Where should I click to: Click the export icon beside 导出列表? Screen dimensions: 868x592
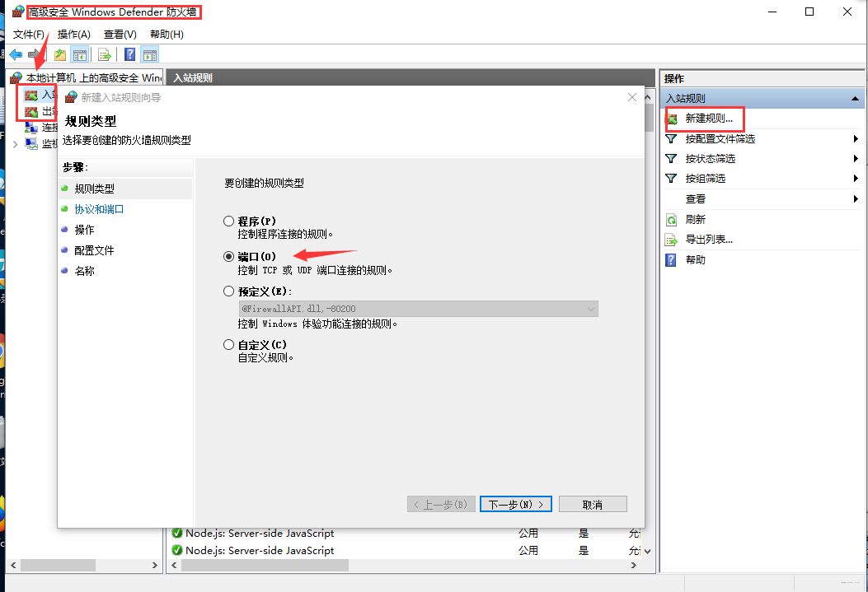point(671,240)
